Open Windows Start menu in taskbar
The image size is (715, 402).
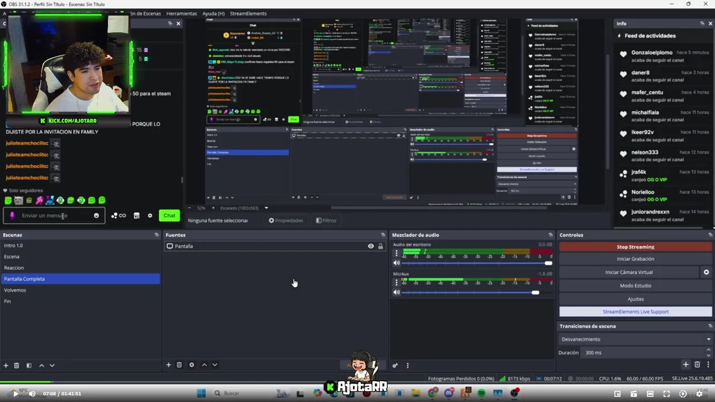coord(201,394)
